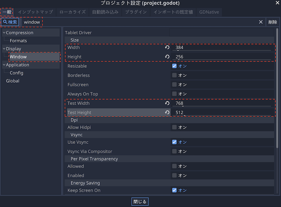Enable the Fullscreen checkbox
The height and width of the screenshot is (207, 281).
click(174, 85)
